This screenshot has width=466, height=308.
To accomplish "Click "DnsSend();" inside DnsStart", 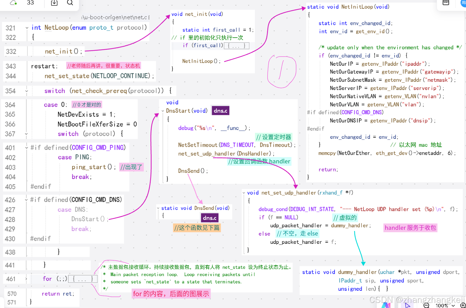I will [x=193, y=171].
